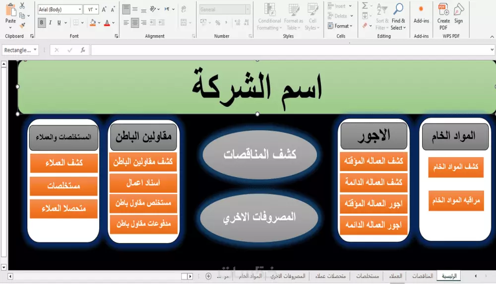Click مدفوعات مقاول باطن orange button
The width and height of the screenshot is (496, 284).
(143, 224)
